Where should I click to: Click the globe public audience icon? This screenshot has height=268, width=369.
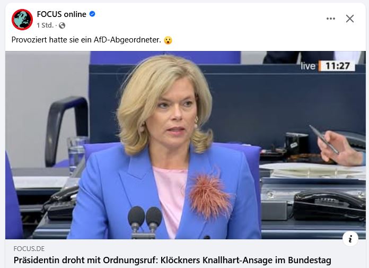click(62, 25)
